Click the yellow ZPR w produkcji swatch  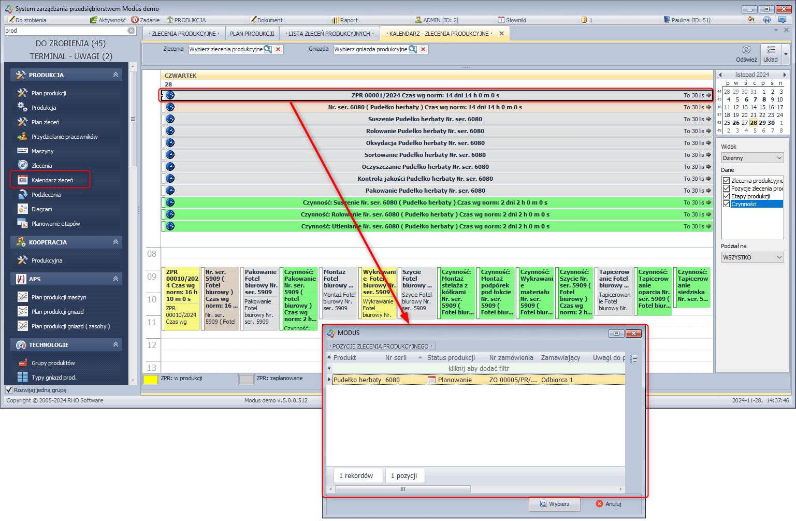(150, 379)
